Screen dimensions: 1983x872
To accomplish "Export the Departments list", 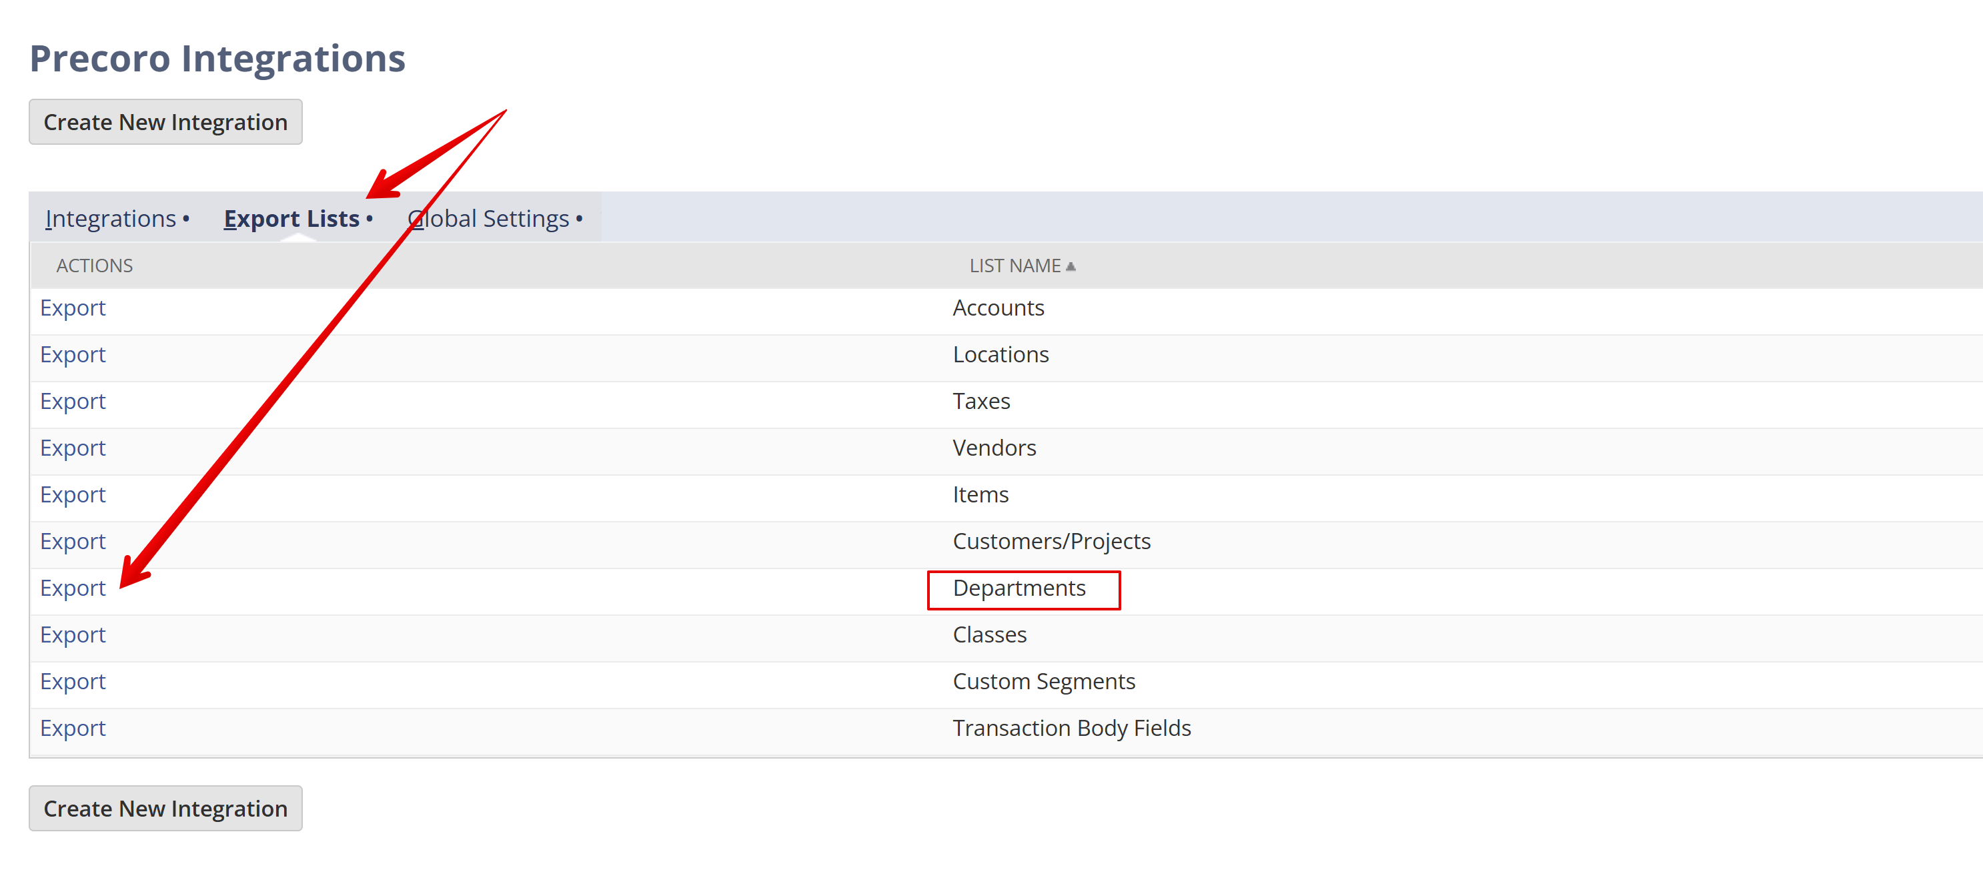I will (x=73, y=588).
